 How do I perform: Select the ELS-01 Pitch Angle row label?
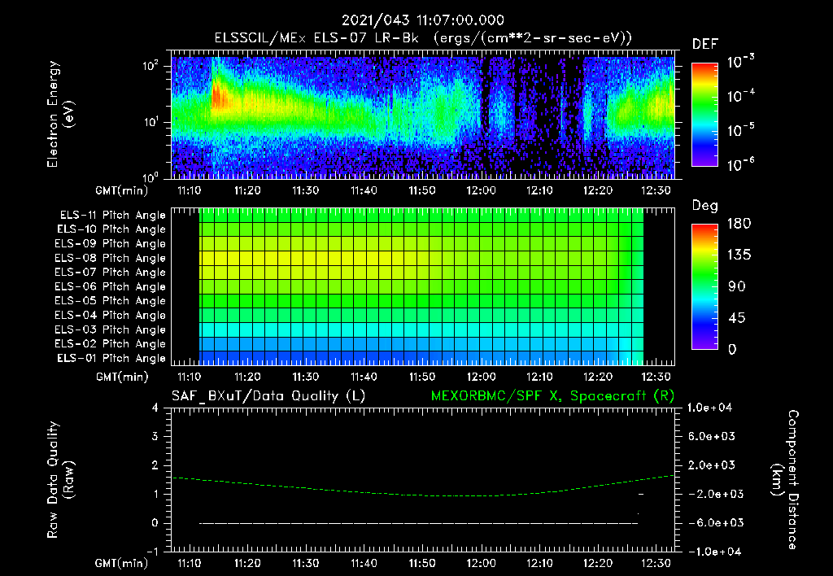tap(111, 358)
